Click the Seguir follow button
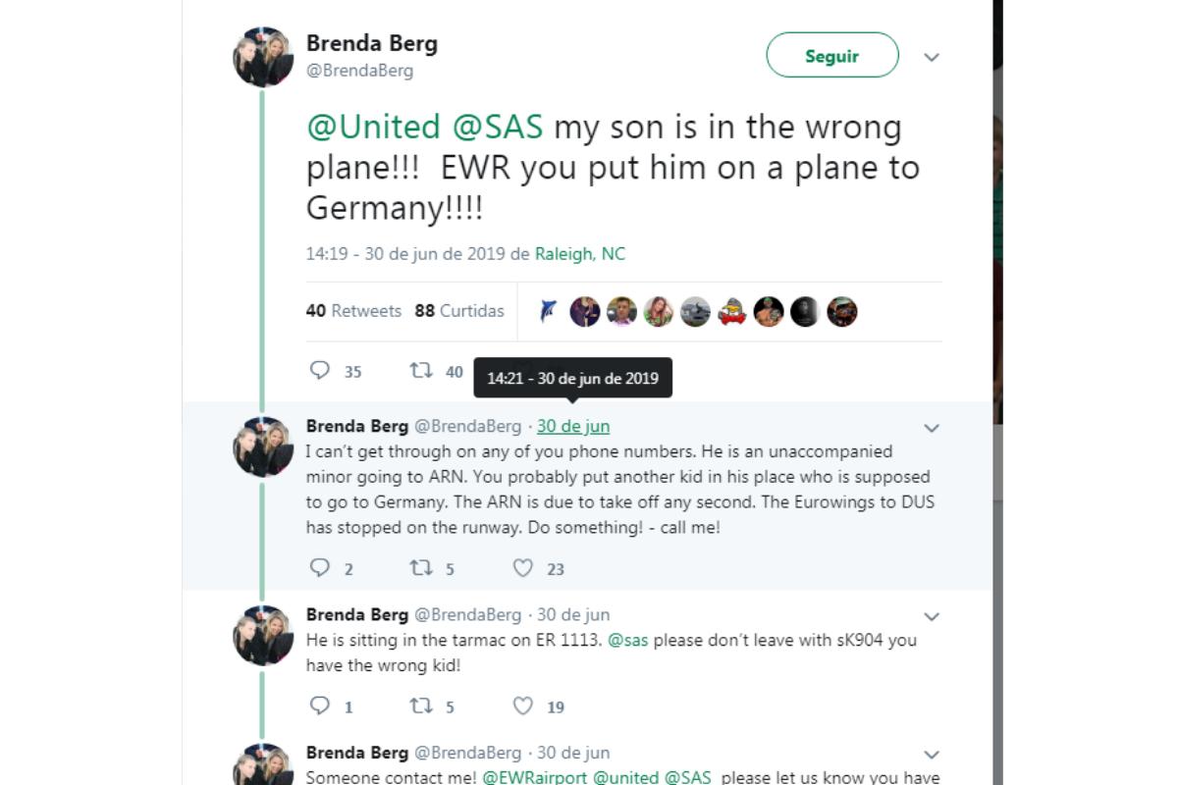This screenshot has height=785, width=1178. [x=831, y=56]
